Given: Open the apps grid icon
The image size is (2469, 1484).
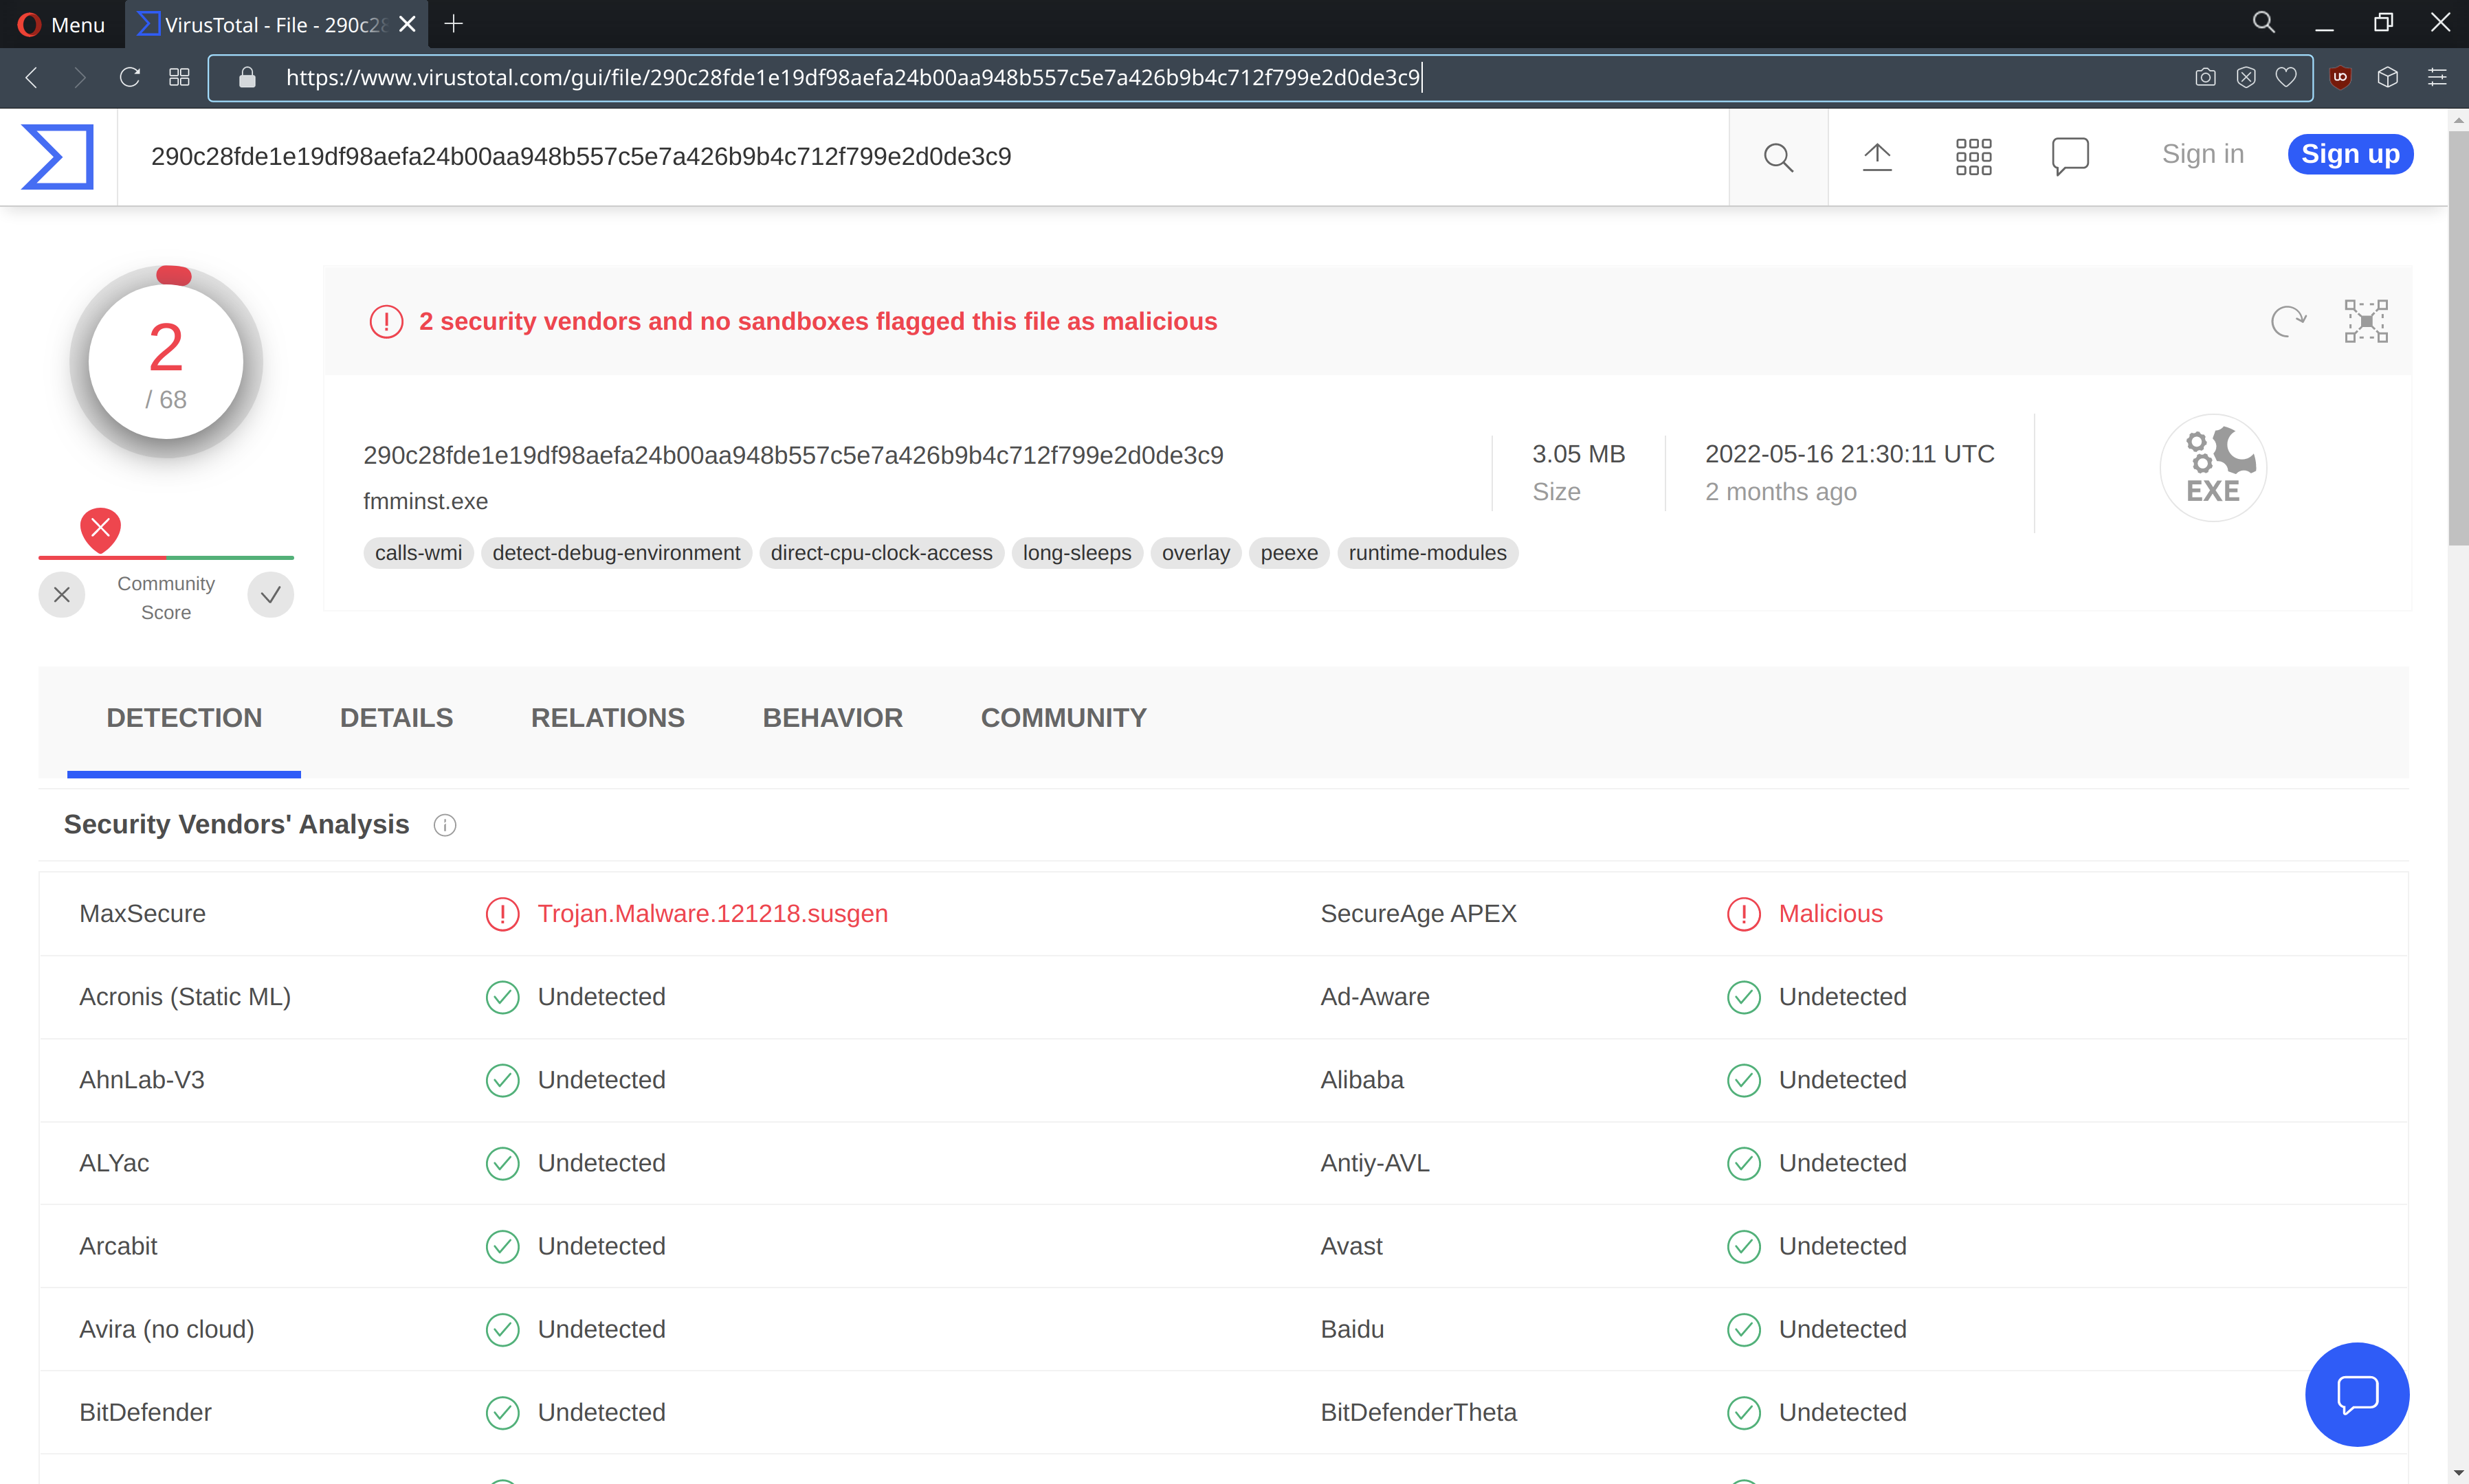Looking at the screenshot, I should click(1973, 157).
